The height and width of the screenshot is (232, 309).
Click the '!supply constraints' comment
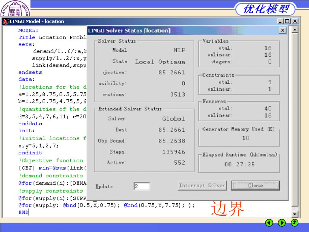[51, 191]
